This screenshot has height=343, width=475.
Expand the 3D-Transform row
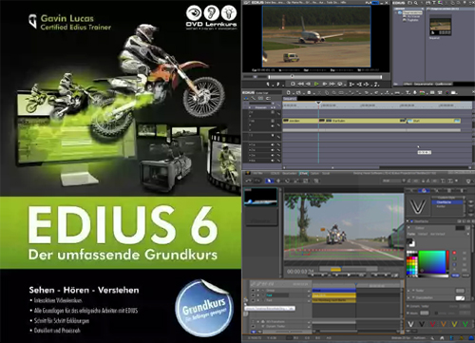click(x=257, y=322)
